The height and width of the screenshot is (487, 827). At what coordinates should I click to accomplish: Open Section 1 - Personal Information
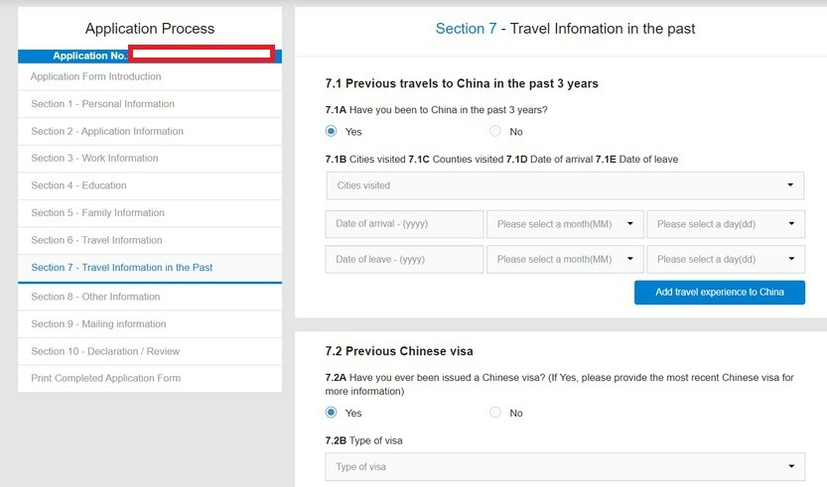click(x=102, y=104)
